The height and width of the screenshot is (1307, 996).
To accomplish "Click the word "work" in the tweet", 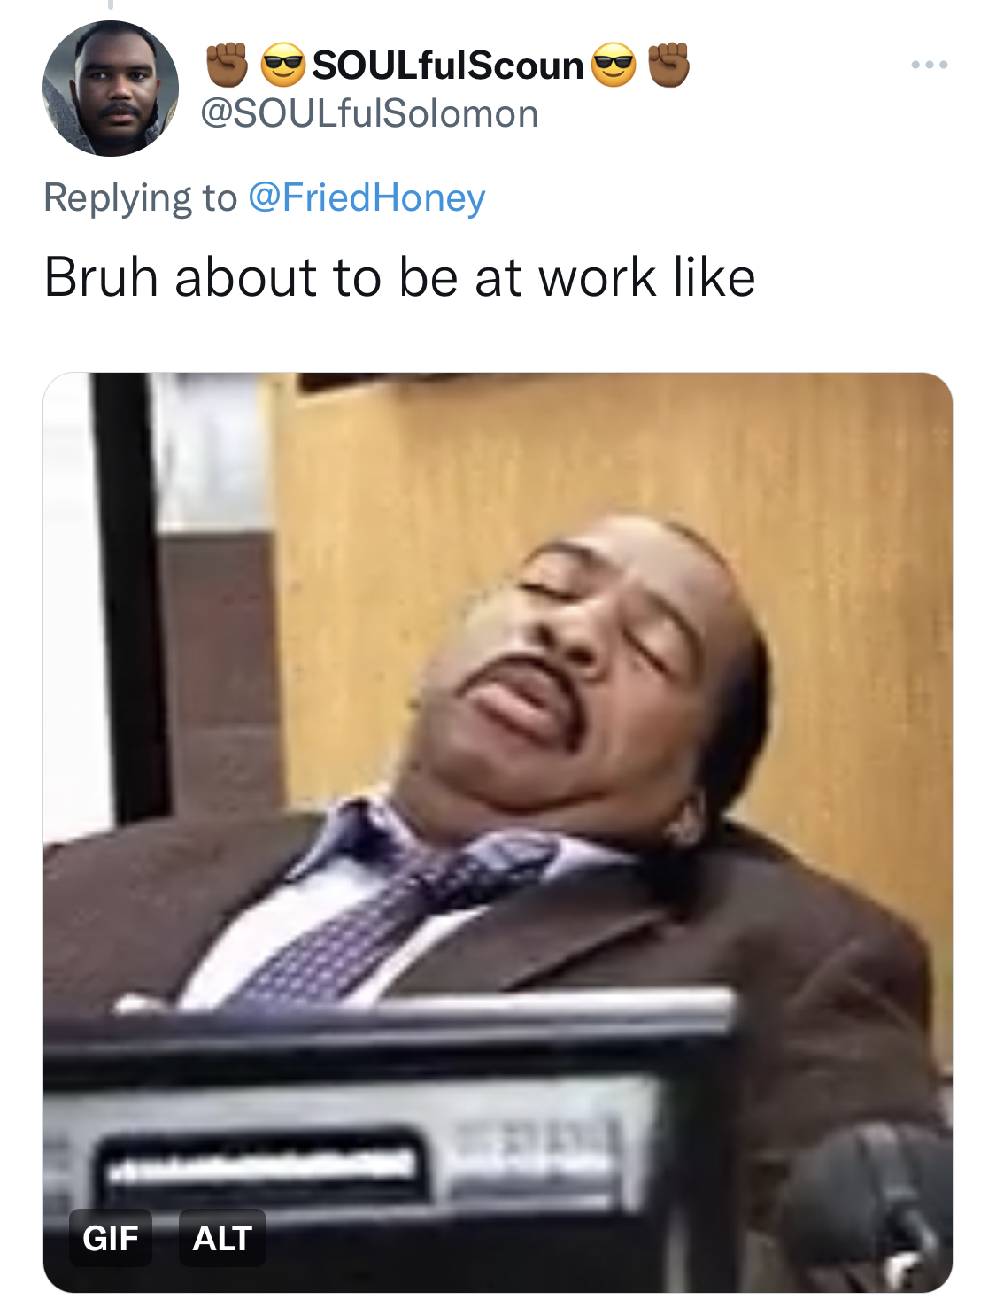I will click(598, 277).
